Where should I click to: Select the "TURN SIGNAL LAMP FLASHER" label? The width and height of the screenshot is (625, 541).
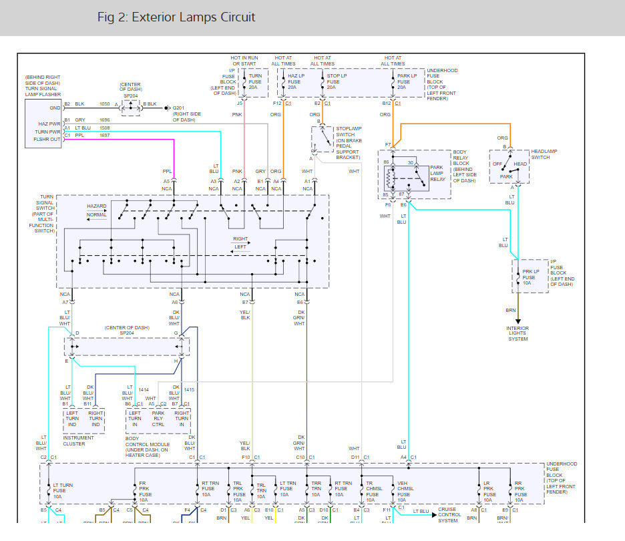pos(43,92)
